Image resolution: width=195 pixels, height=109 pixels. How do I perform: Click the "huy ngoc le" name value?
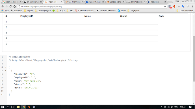pyautogui.click(x=32, y=81)
